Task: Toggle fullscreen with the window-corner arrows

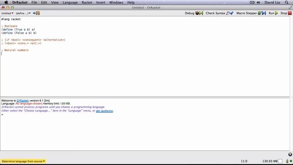Action: (x=290, y=7)
